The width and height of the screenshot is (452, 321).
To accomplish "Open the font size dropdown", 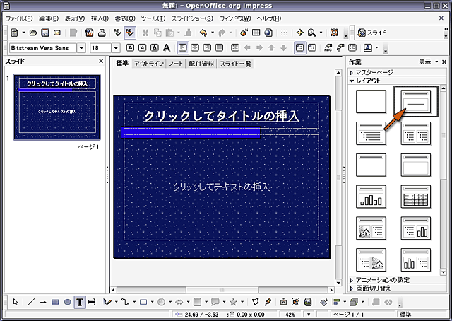I will 116,48.
